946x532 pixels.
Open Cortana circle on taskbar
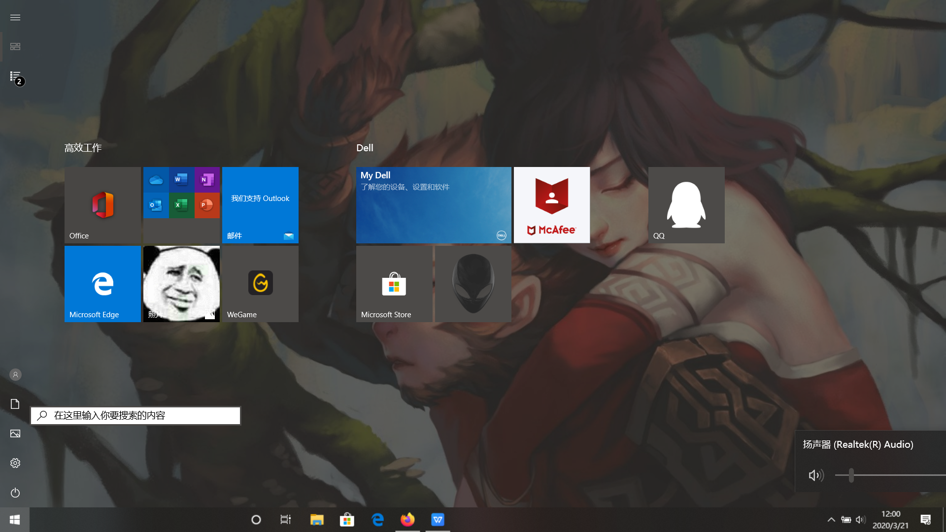[x=256, y=520]
